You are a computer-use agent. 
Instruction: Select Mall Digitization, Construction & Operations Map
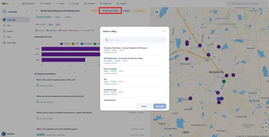(x=134, y=60)
